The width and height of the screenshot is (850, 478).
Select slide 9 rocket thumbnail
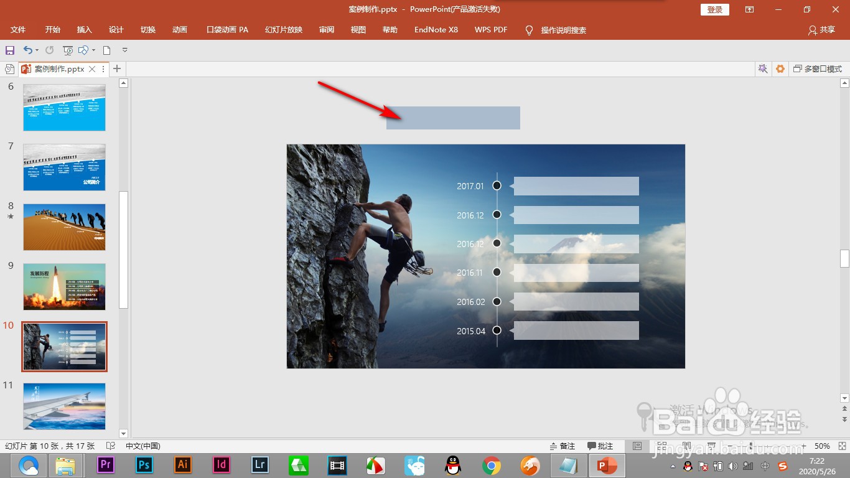(x=64, y=287)
